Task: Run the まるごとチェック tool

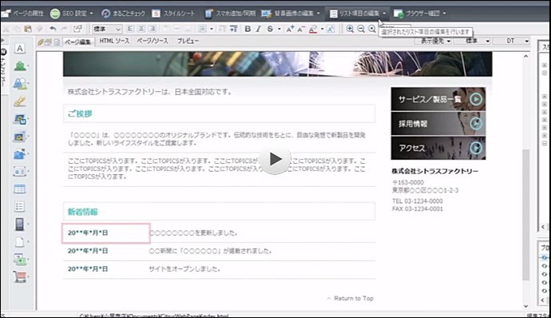Action: point(123,14)
